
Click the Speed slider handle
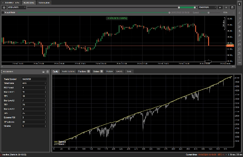(x=209, y=13)
